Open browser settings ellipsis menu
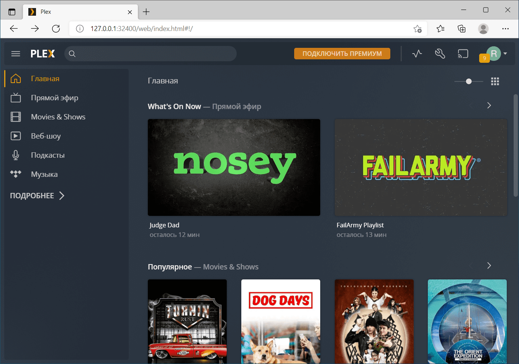The height and width of the screenshot is (364, 519). point(506,29)
